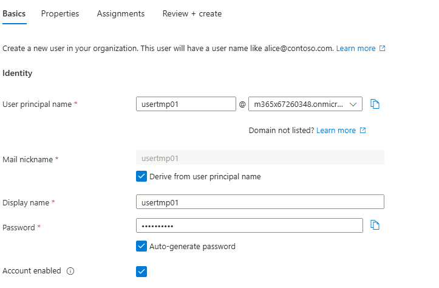The image size is (439, 288).
Task: Go to the Assignments tab
Action: click(x=121, y=14)
